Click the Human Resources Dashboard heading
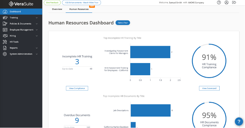 [x=81, y=23]
